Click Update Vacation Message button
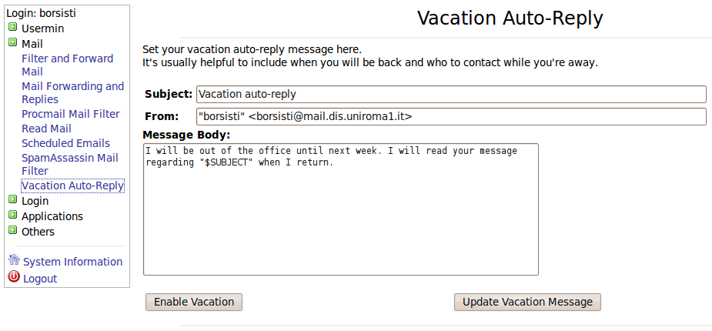 (527, 302)
